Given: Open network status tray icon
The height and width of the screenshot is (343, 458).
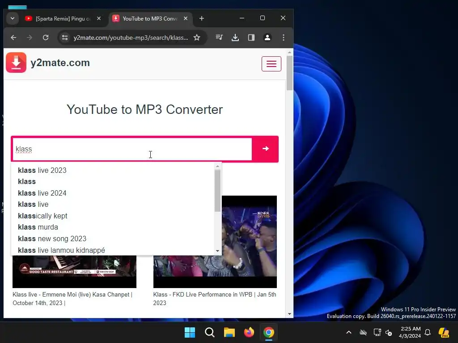Looking at the screenshot, I should (x=377, y=332).
